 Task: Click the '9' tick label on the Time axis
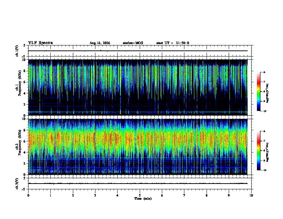229,195
